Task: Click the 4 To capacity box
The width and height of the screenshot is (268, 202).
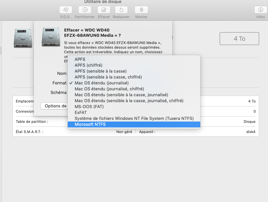Action: [239, 38]
